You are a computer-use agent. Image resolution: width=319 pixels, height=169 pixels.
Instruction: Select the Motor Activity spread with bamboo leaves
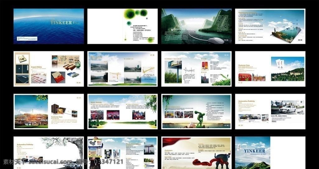[x=122, y=112]
